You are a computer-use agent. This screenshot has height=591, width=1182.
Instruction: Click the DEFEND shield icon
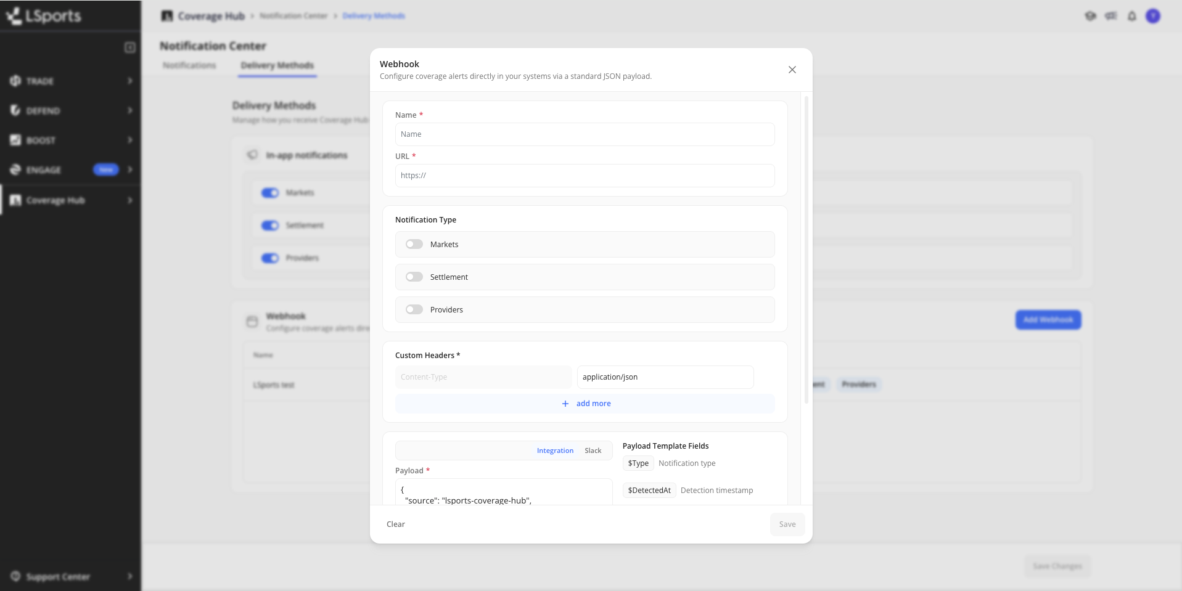pyautogui.click(x=15, y=110)
